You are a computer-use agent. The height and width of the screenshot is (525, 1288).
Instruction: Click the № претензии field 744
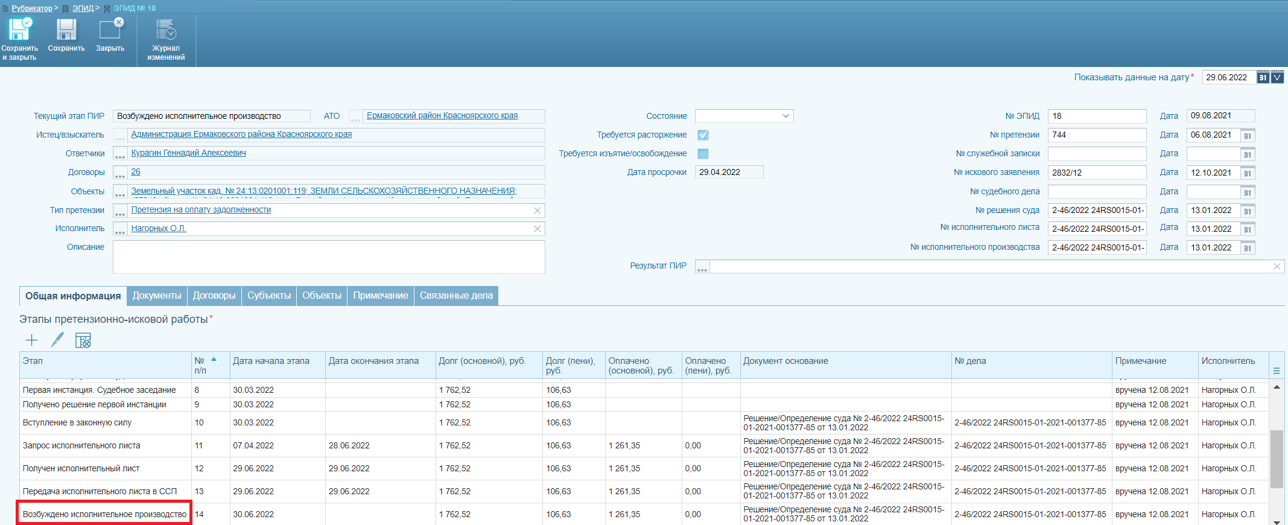point(1097,135)
